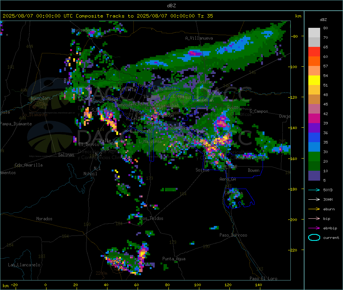Screen dimensions: 343x290
Task: Click the blue polygon outline around Carmensa
Action: [x=239, y=198]
